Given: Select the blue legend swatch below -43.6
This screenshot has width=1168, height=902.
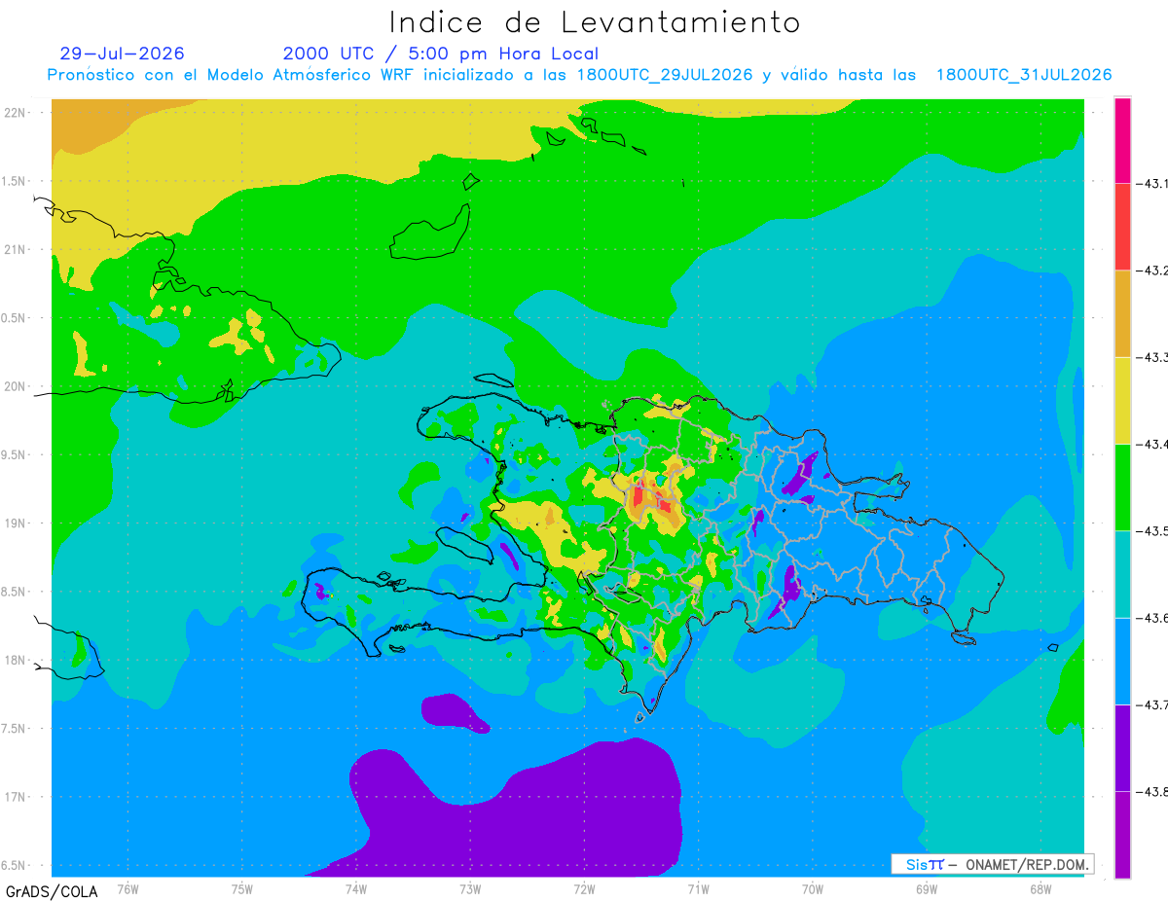Looking at the screenshot, I should pyautogui.click(x=1122, y=661).
